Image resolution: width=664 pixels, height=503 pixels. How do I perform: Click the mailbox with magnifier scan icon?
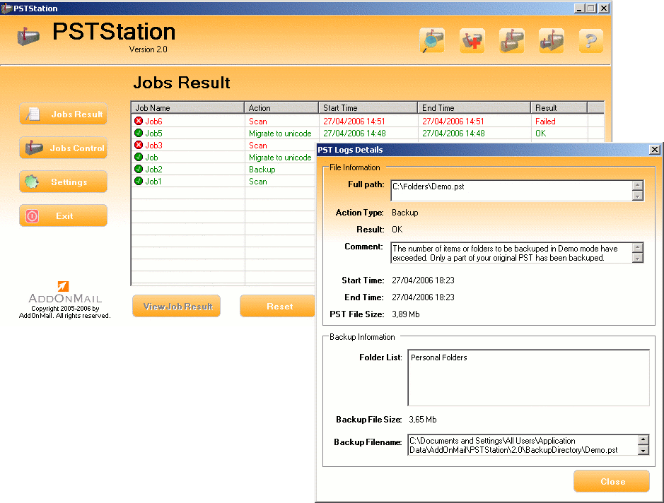tap(432, 40)
